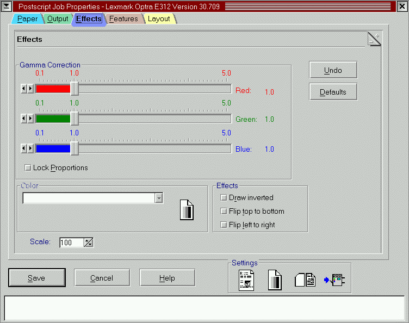Select the Effects tab
The height and width of the screenshot is (323, 409).
[x=89, y=19]
